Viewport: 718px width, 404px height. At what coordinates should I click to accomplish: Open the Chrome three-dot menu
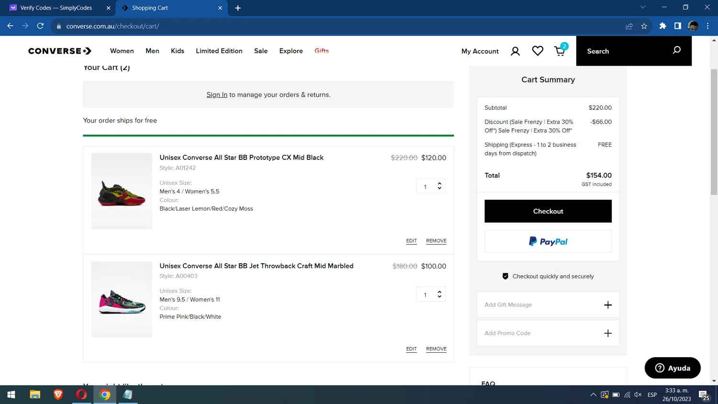[707, 26]
